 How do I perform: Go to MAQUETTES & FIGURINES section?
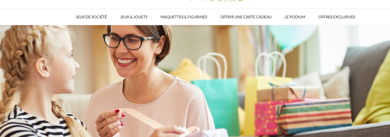click(x=184, y=17)
